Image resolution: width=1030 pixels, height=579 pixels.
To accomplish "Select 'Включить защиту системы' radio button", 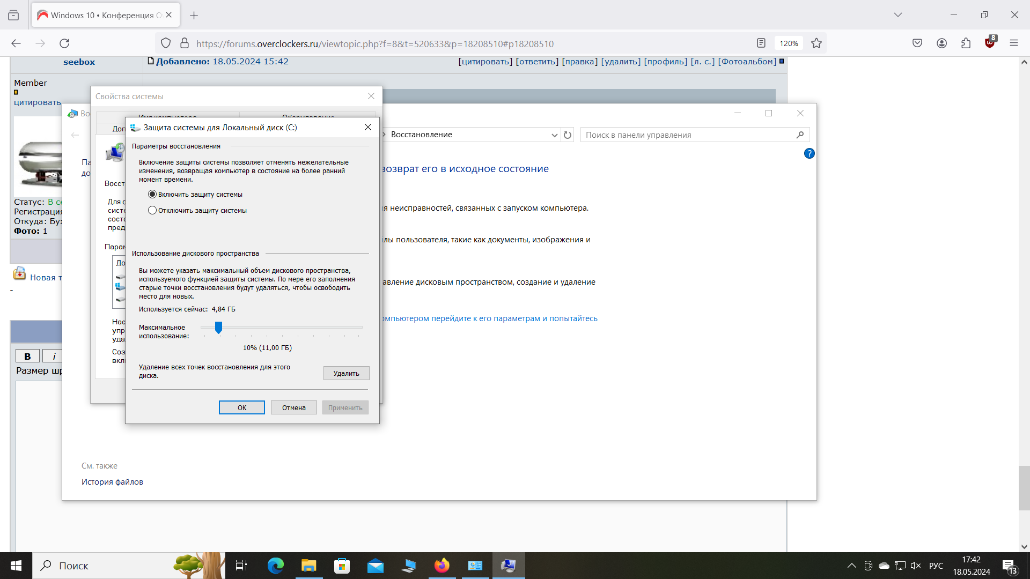I will tap(152, 195).
